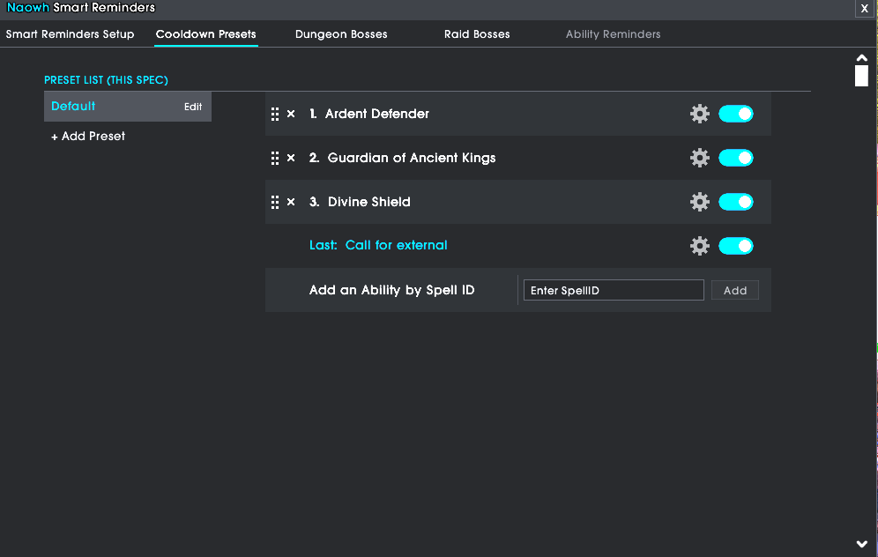Toggle off Guardian of Ancient Kings
The image size is (878, 557).
pyautogui.click(x=736, y=158)
